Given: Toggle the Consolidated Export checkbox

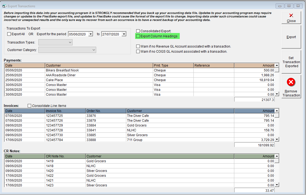Looking at the screenshot, I should (x=138, y=31).
